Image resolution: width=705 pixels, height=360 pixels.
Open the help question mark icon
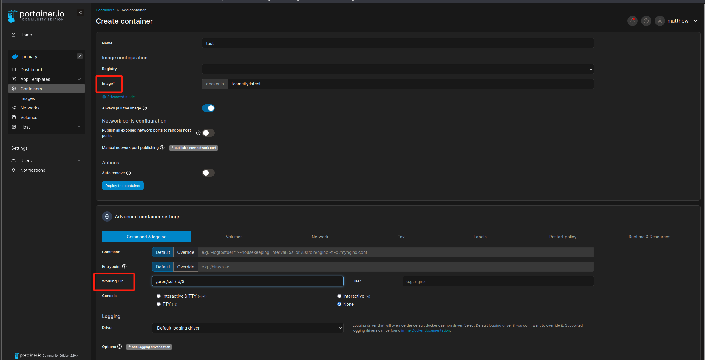646,21
